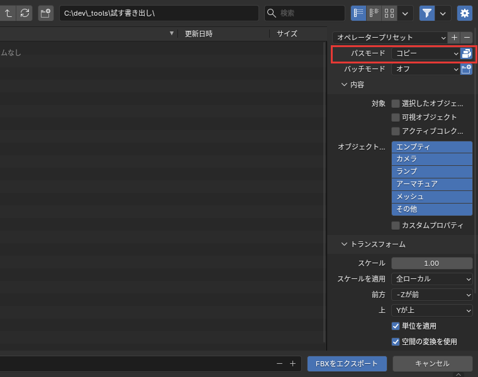
Task: Open the パスモード dropdown set to コピー
Action: [x=426, y=53]
